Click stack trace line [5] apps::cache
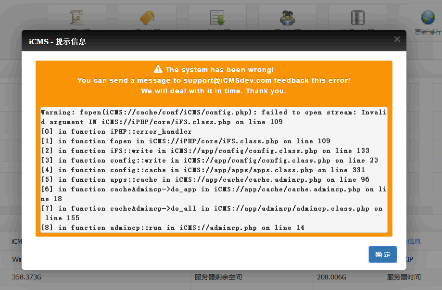 (x=205, y=179)
